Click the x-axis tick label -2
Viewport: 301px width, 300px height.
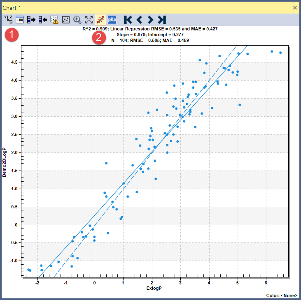coord(37,283)
